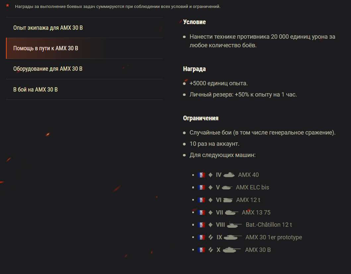Click the tier VIII numeral for Bat.-Châtillon 12 t

point(220,225)
